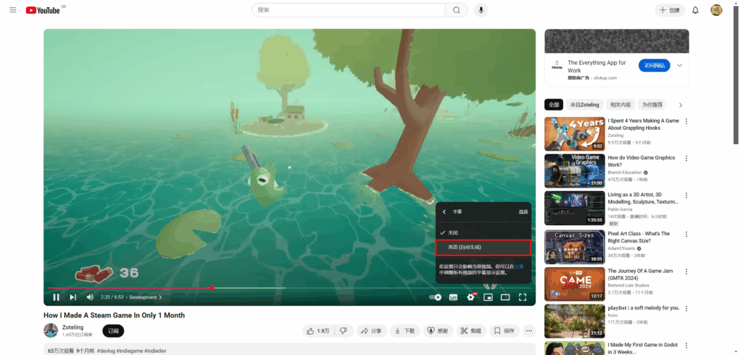Click inside the 搜索 search field
The height and width of the screenshot is (355, 739).
[x=349, y=10]
